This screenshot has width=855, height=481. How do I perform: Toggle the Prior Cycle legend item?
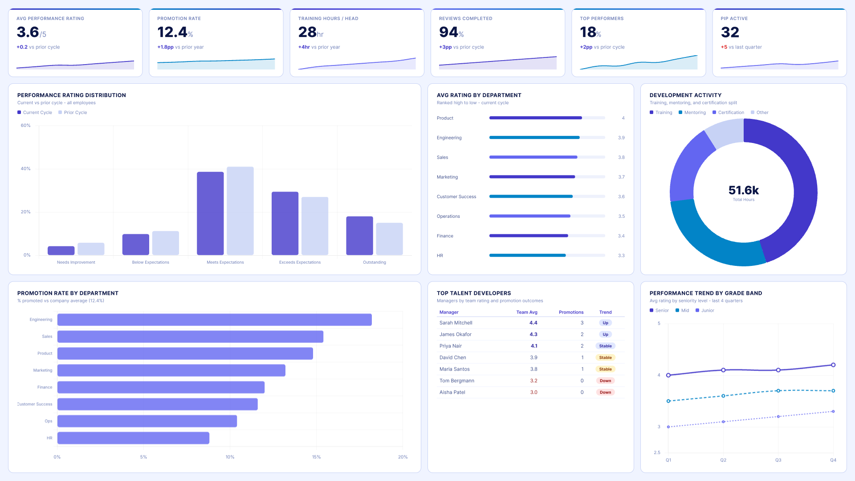(73, 113)
